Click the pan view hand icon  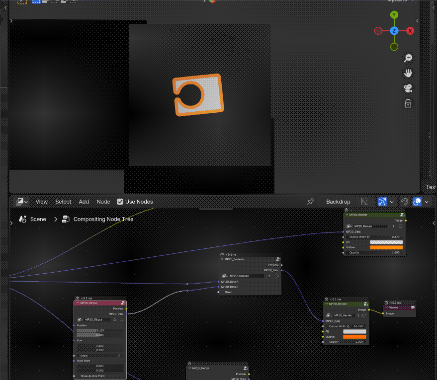(408, 73)
